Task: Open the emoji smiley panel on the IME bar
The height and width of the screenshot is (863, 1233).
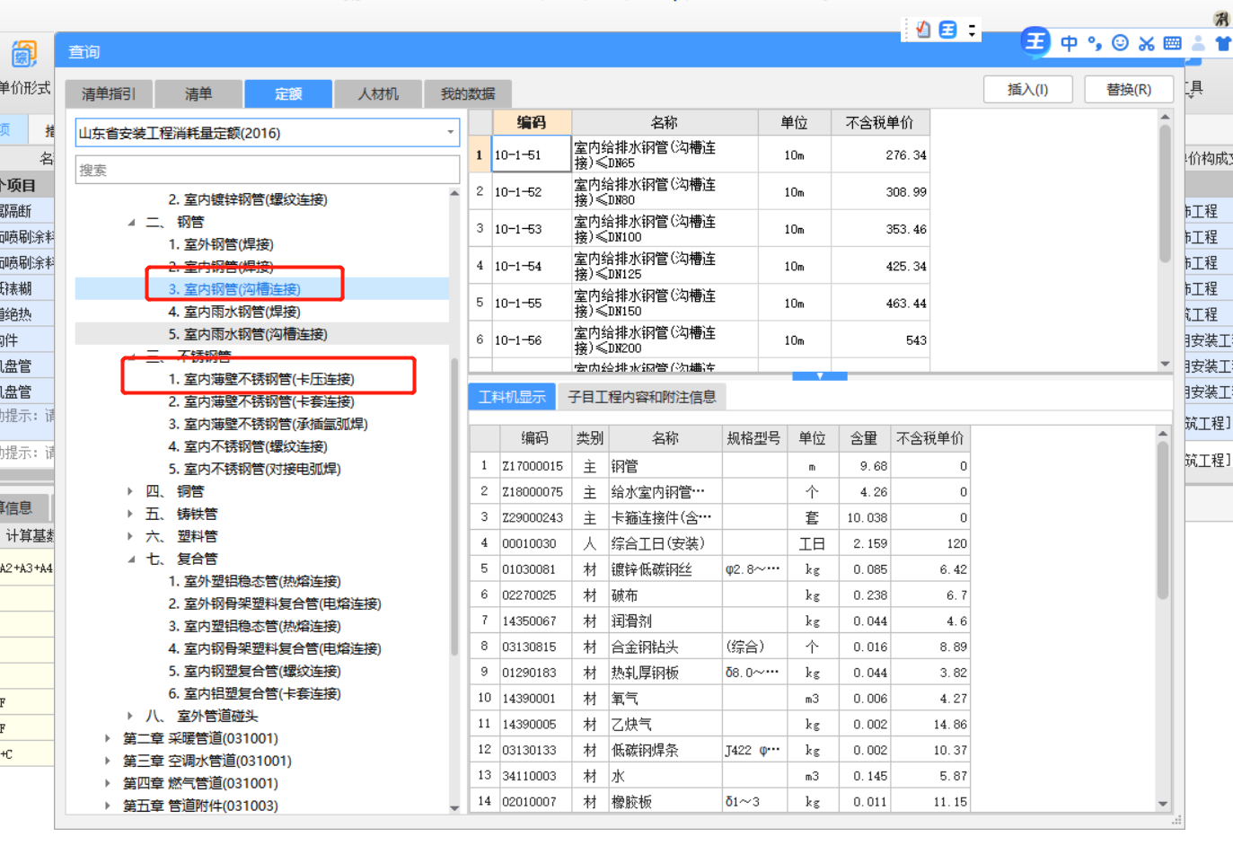Action: coord(1120,43)
